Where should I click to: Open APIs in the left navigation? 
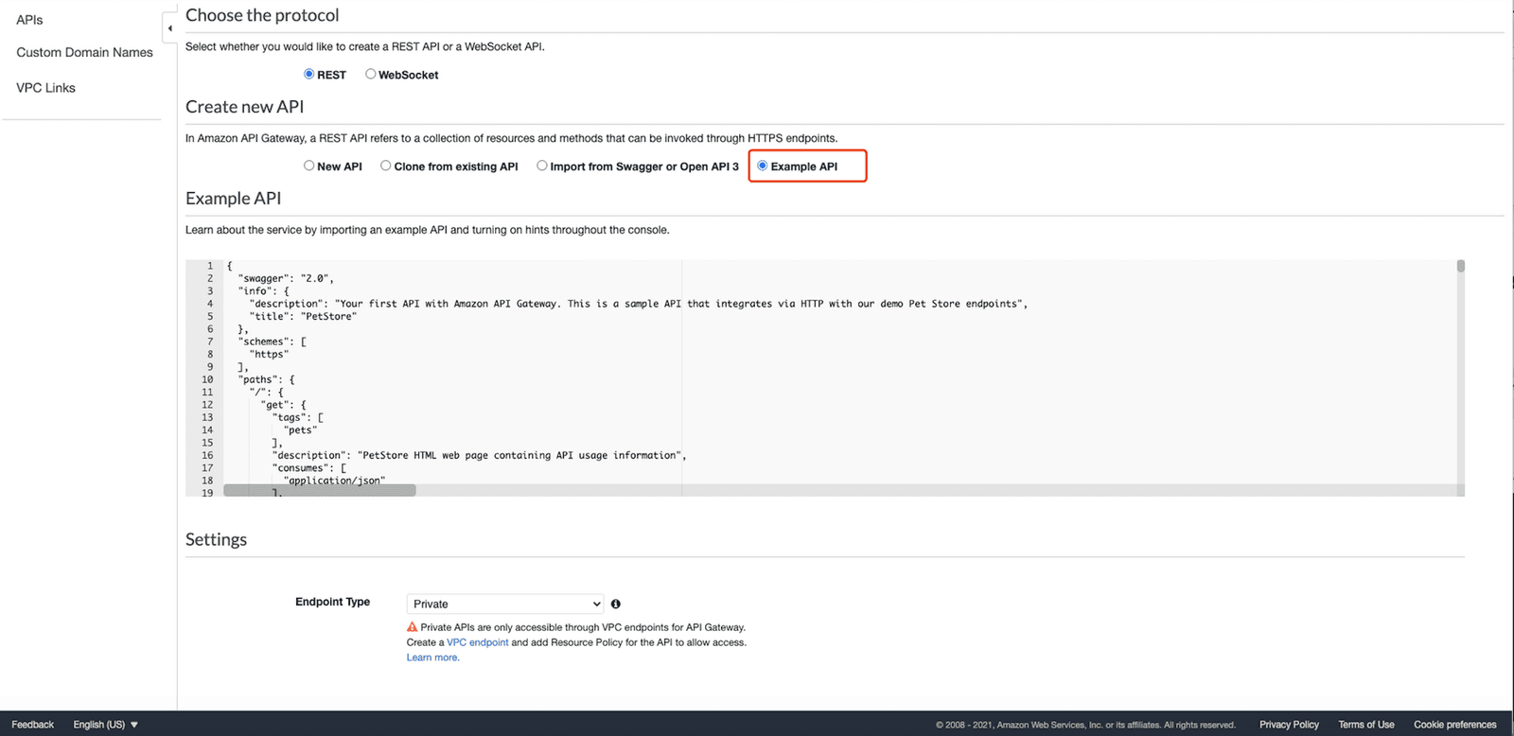click(29, 20)
